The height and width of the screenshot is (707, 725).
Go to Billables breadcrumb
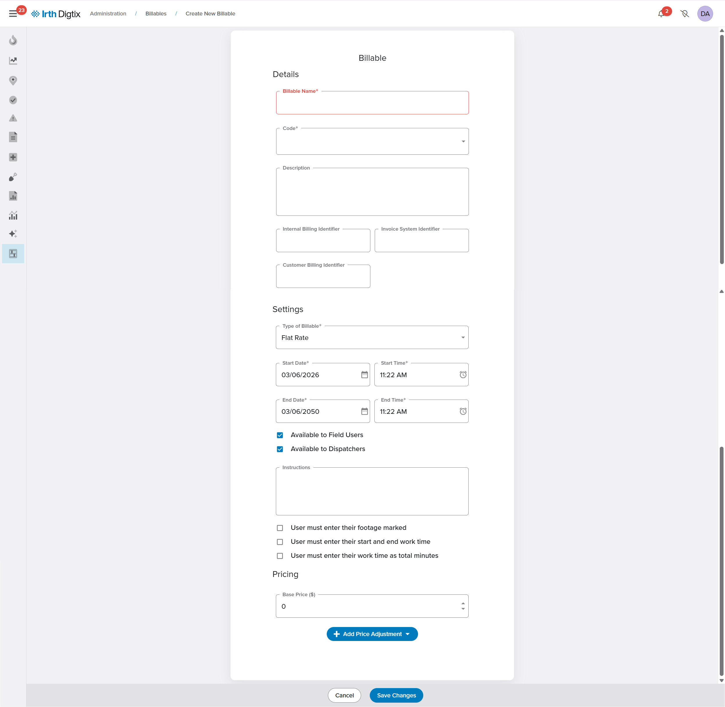click(156, 14)
